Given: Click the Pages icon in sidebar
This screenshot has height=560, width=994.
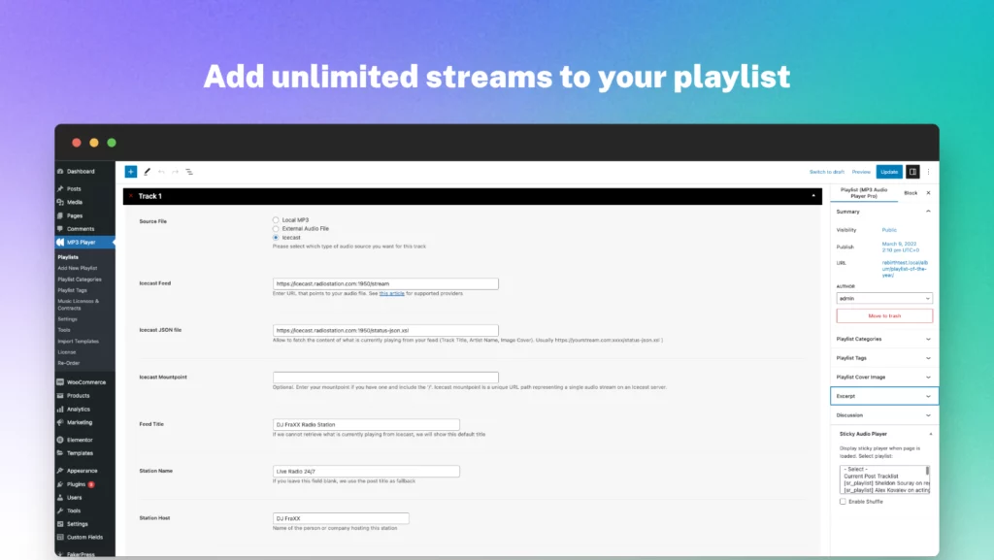Looking at the screenshot, I should pyautogui.click(x=60, y=215).
